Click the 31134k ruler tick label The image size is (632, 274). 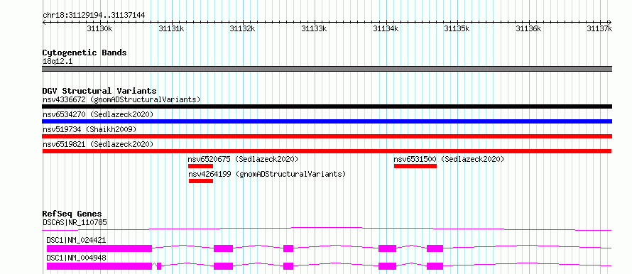point(386,28)
